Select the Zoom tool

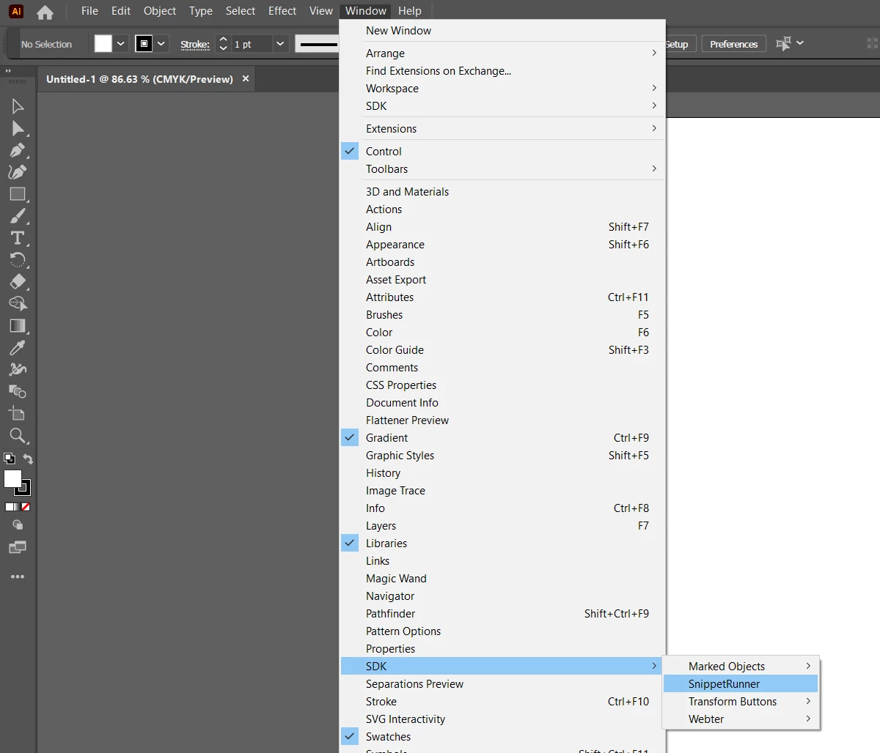click(x=18, y=436)
